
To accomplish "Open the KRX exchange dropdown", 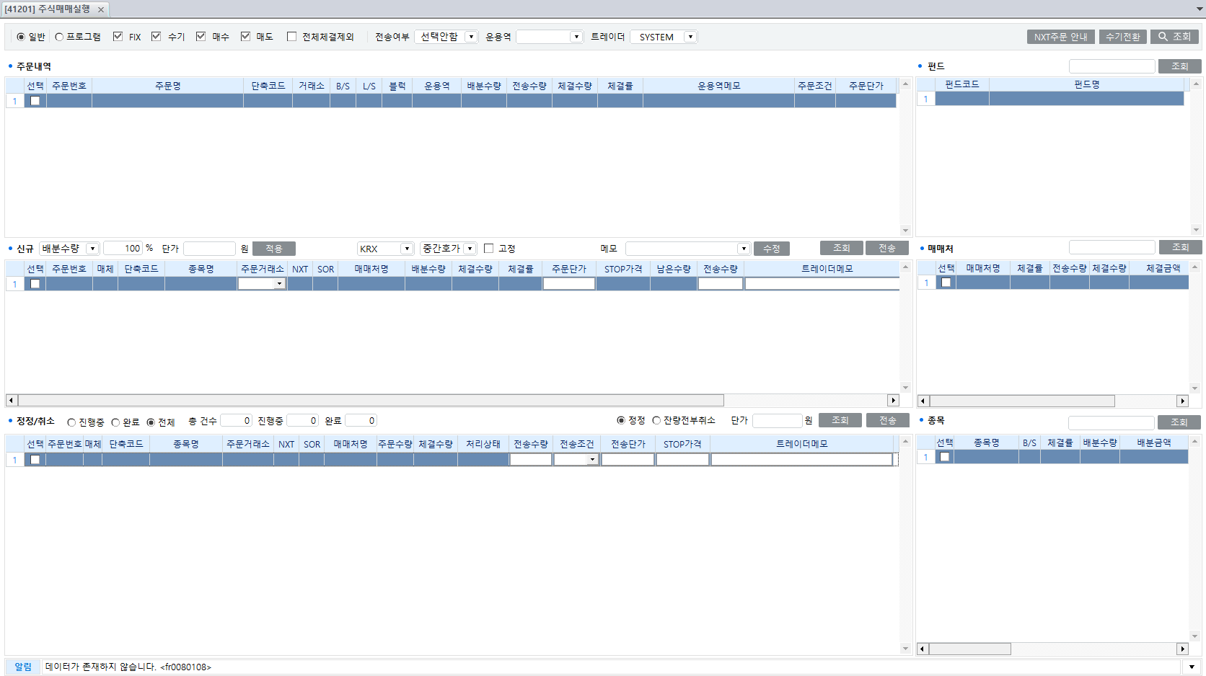I will coord(407,249).
